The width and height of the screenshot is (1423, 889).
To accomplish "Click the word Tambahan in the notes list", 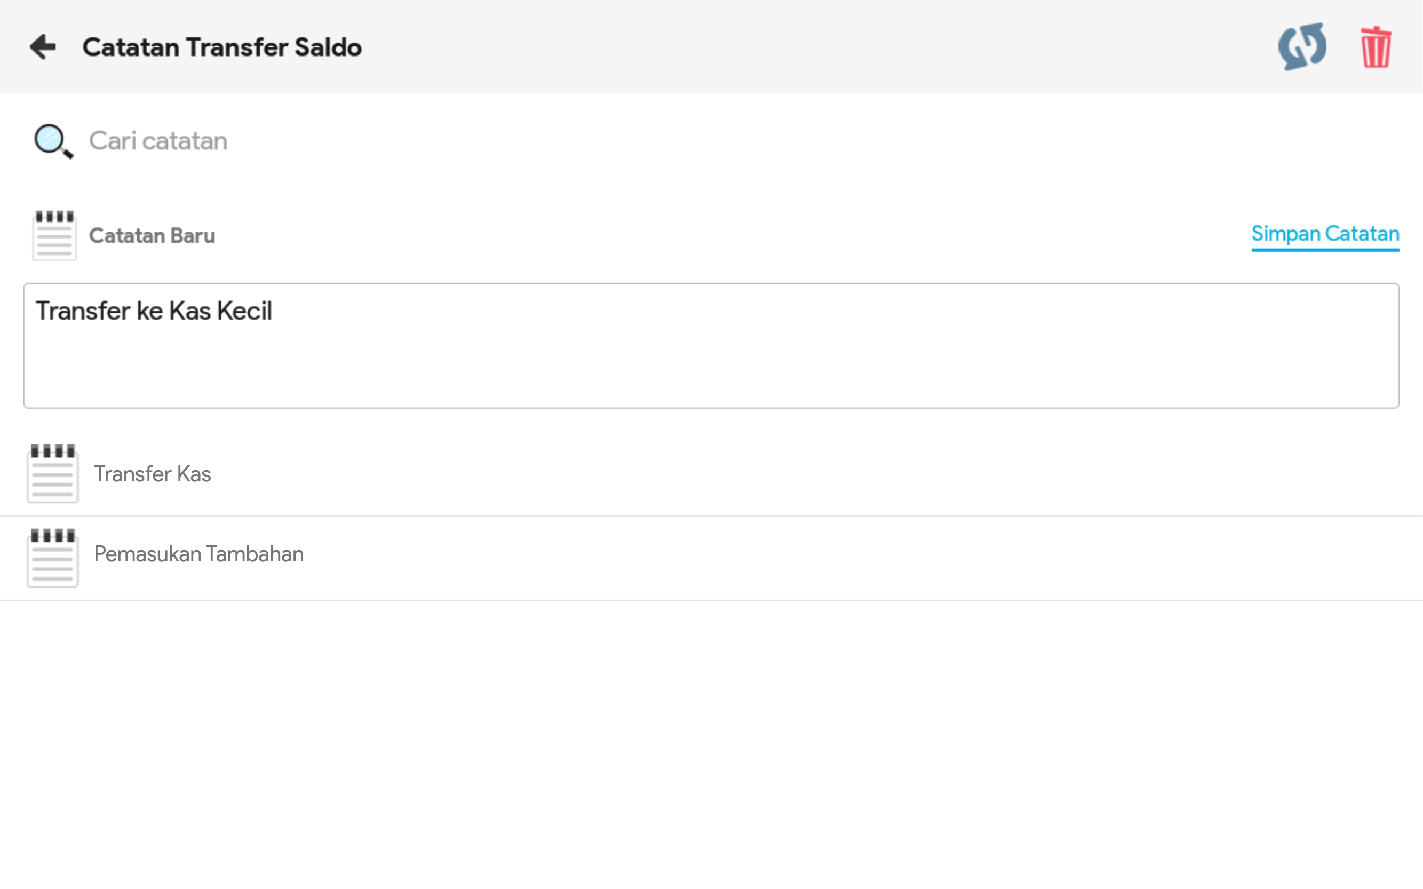I will pos(255,554).
